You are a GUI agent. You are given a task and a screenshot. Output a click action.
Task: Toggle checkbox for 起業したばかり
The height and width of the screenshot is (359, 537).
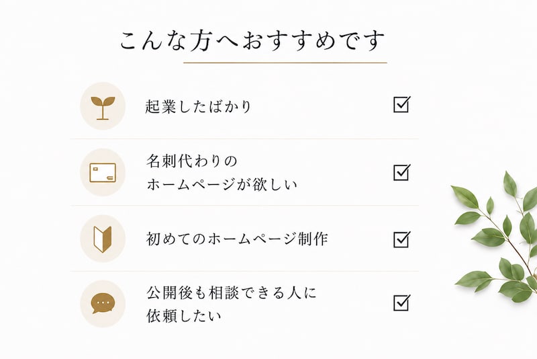(401, 105)
